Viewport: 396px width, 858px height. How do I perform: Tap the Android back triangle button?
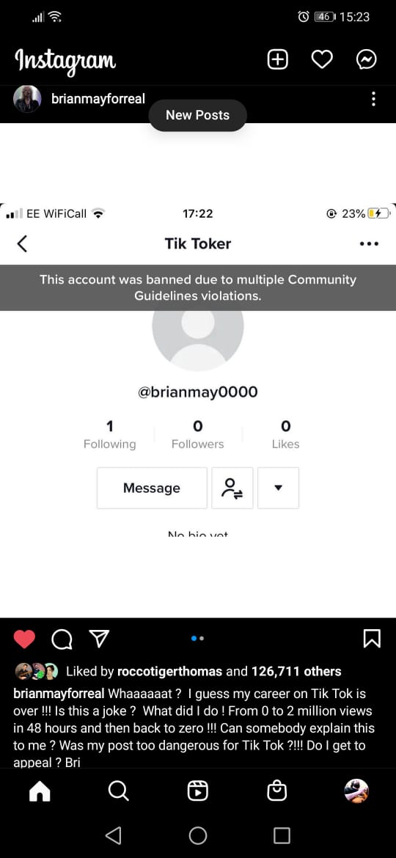(x=113, y=835)
